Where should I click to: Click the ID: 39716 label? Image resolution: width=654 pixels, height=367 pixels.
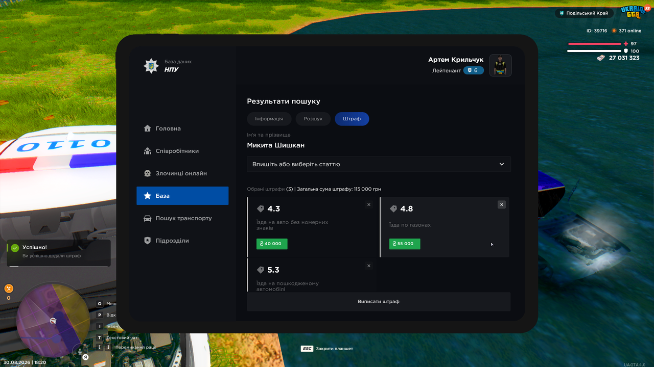[597, 31]
